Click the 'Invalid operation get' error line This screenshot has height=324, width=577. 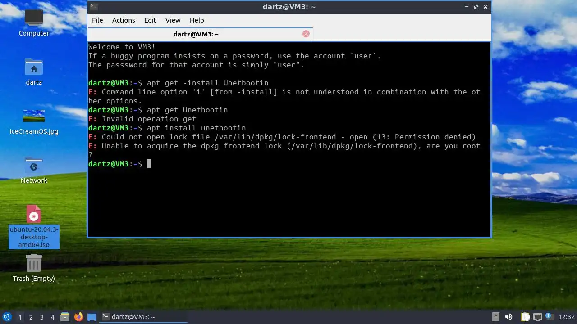(x=142, y=119)
